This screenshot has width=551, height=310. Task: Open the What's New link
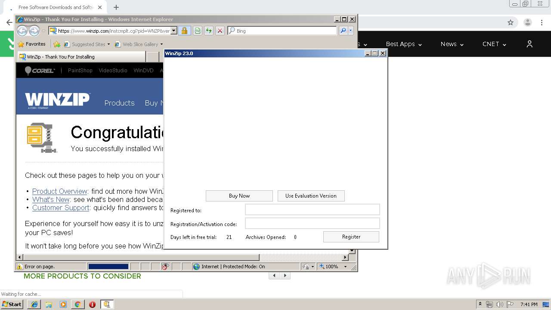point(51,199)
